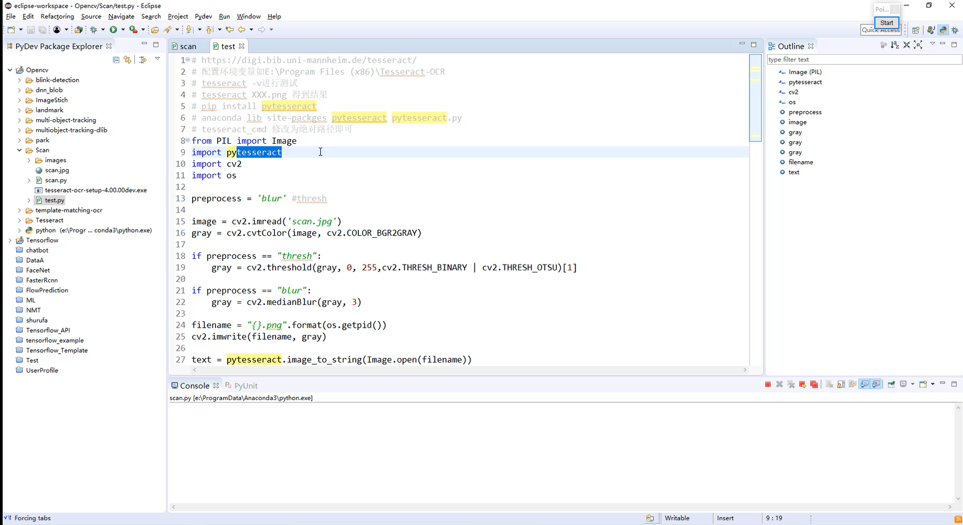Select the PyDev python perspective icon

(x=943, y=30)
